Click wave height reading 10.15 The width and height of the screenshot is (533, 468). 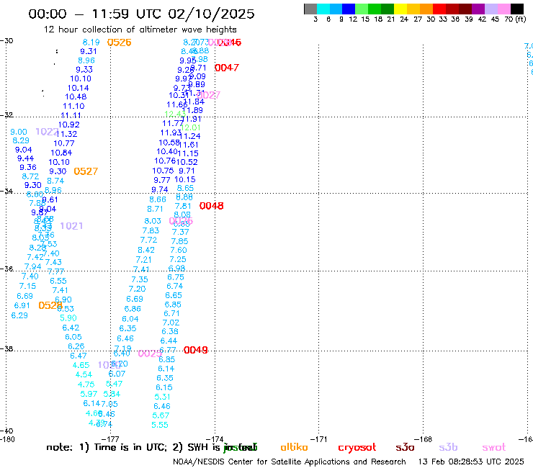coord(185,179)
